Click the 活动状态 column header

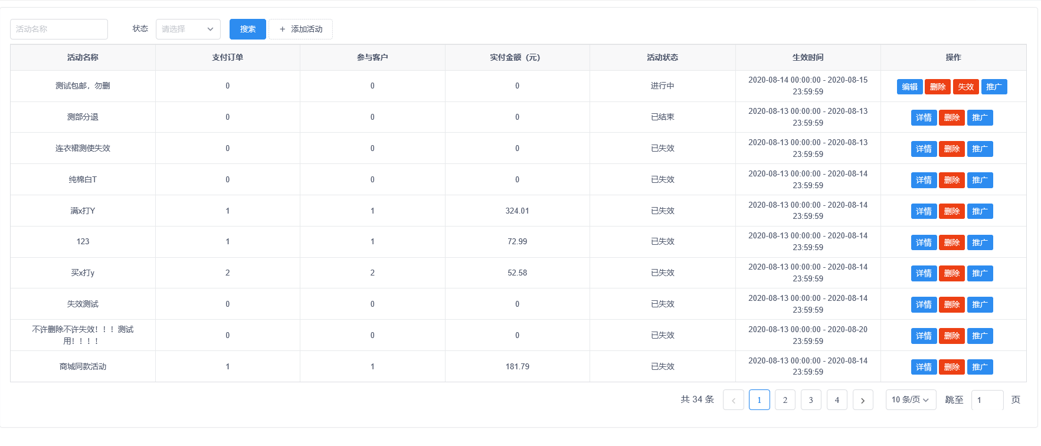(x=662, y=57)
